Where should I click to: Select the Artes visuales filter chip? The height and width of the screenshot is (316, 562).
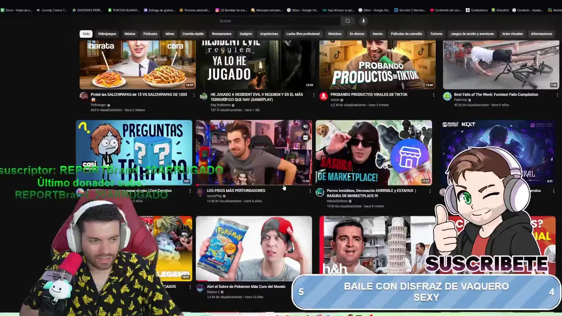[x=512, y=34]
